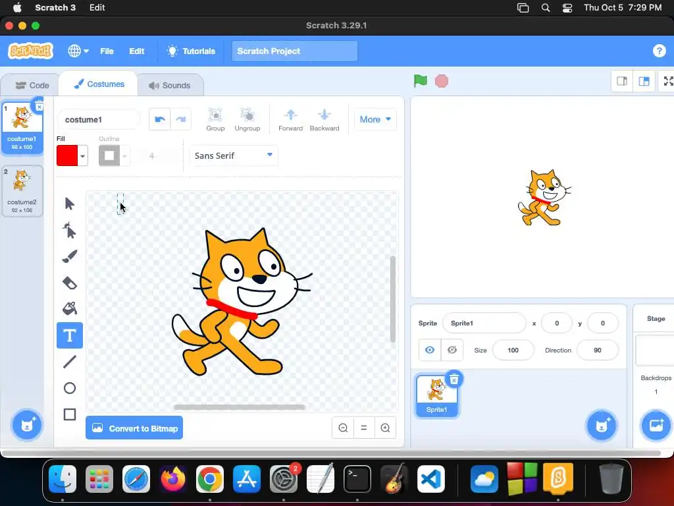Click Choose a Sprite button
This screenshot has width=674, height=506.
[x=602, y=426]
